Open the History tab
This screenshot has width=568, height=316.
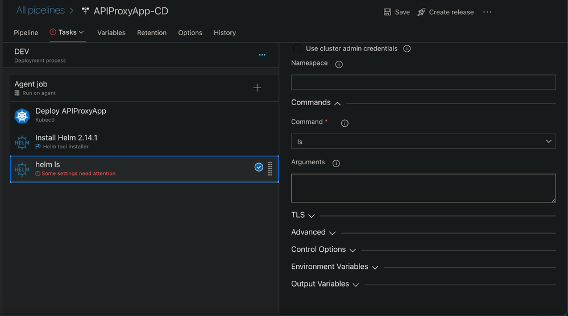tap(225, 32)
